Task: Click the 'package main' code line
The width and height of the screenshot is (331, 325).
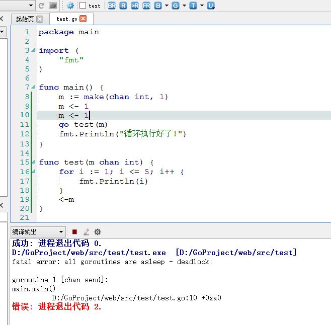Action: 68,32
